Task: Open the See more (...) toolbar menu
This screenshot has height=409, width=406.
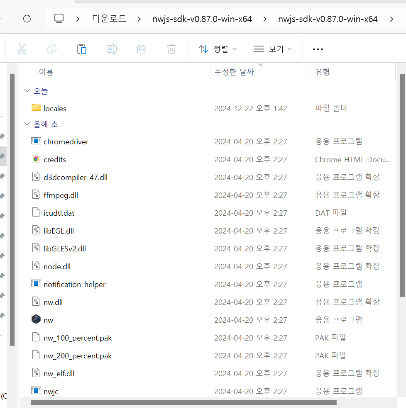Action: coord(318,49)
